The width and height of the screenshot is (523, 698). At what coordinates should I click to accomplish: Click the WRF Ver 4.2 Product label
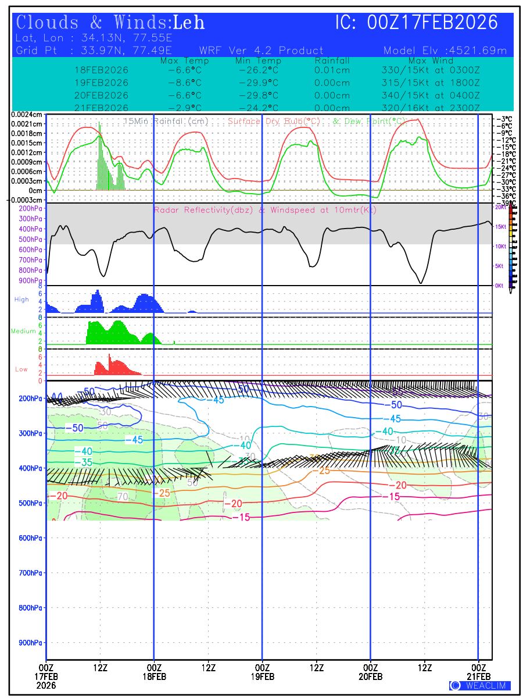pos(261,51)
